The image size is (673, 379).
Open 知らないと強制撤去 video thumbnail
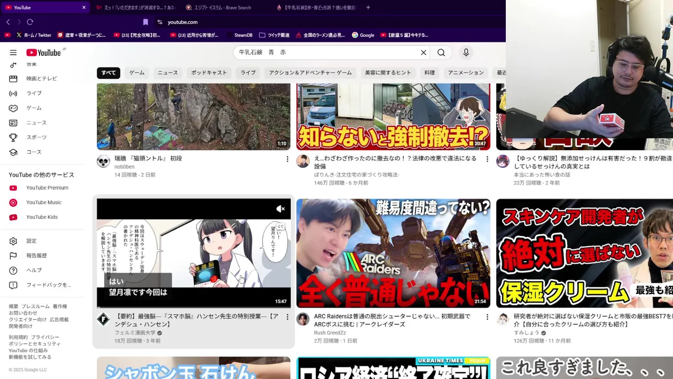393,116
